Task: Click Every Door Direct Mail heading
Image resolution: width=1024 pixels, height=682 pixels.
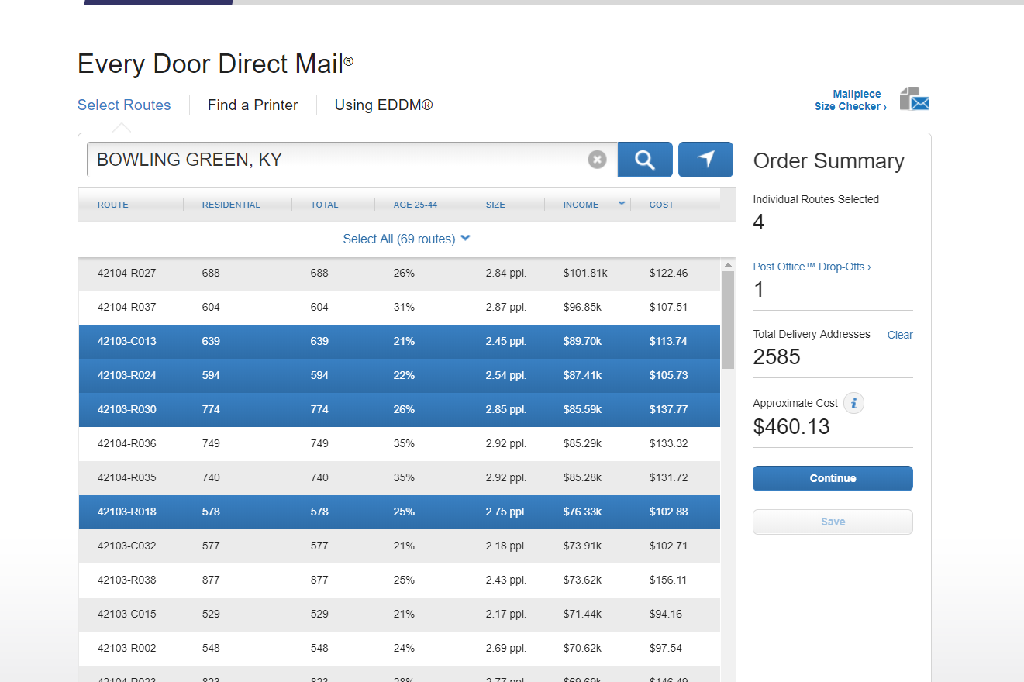Action: coord(215,64)
